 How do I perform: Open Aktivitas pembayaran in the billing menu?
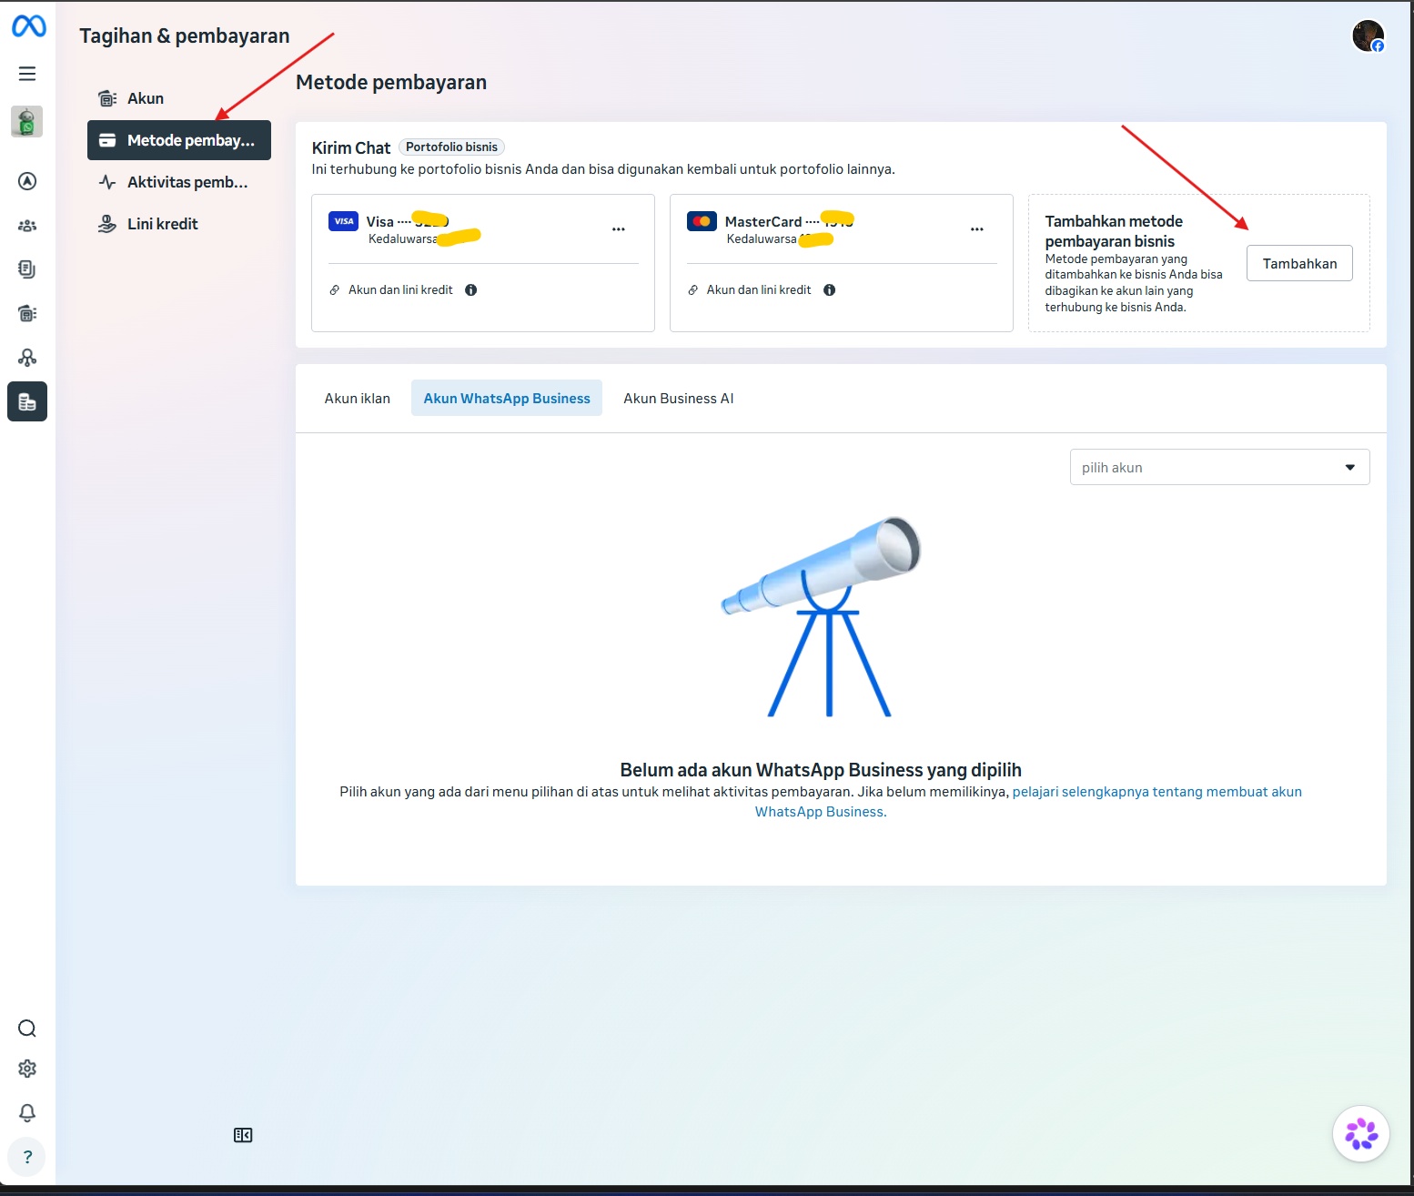coord(179,182)
